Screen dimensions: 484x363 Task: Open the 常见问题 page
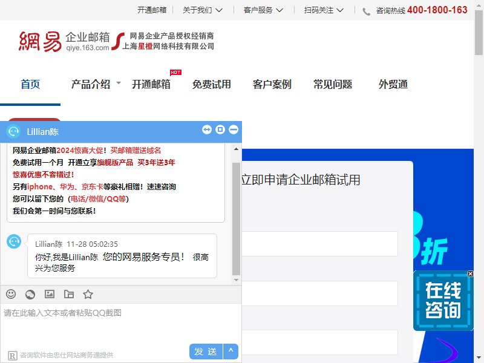point(333,84)
